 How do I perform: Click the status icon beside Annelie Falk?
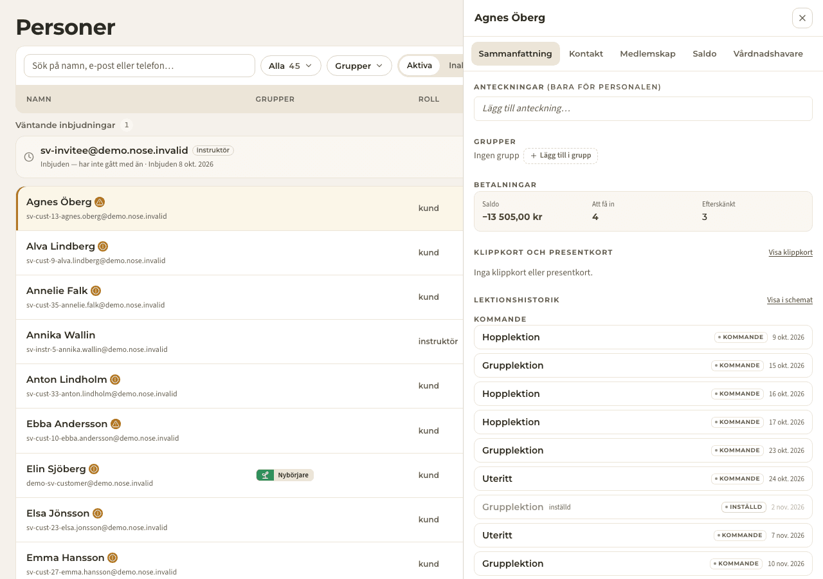[x=96, y=291]
